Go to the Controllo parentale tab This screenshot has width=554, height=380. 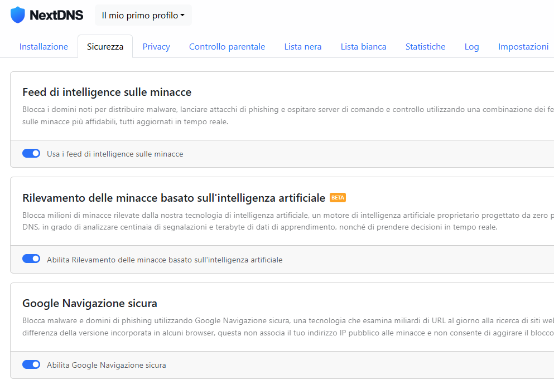[227, 47]
